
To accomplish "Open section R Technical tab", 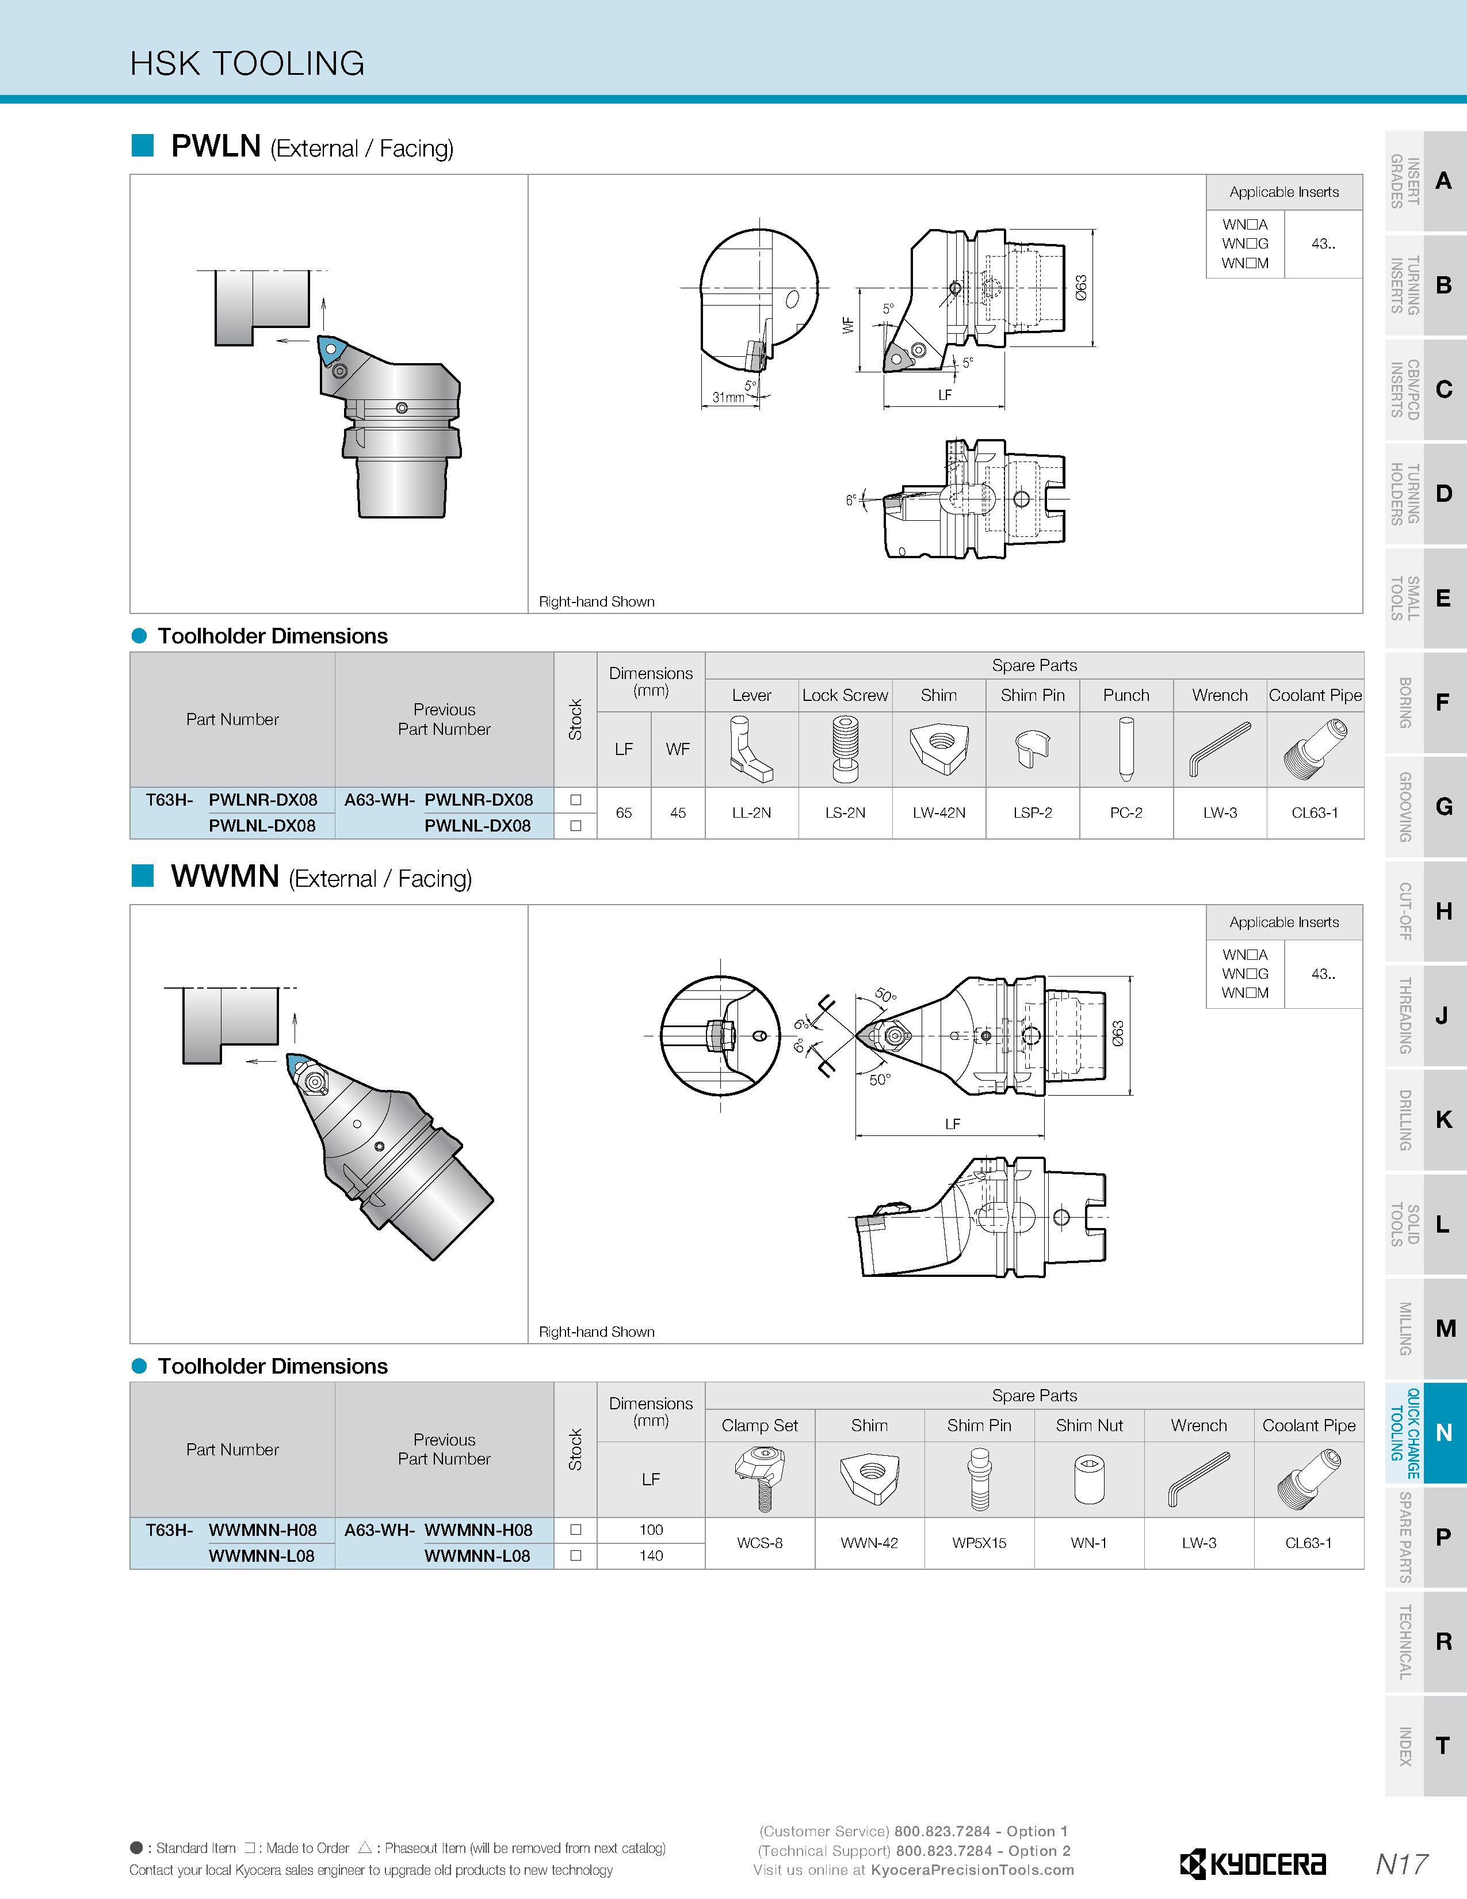I will tap(1425, 1642).
